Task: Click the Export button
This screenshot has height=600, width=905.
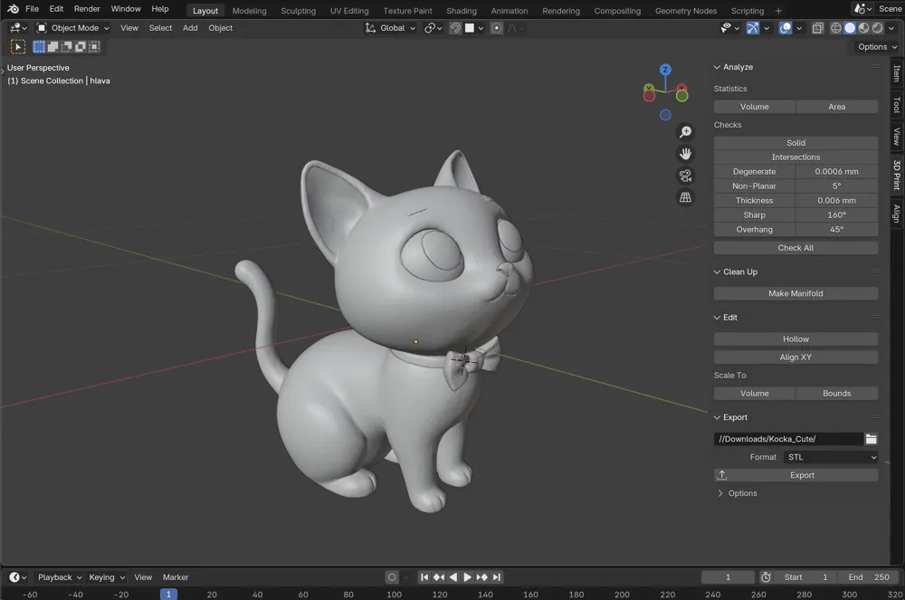Action: coord(795,475)
